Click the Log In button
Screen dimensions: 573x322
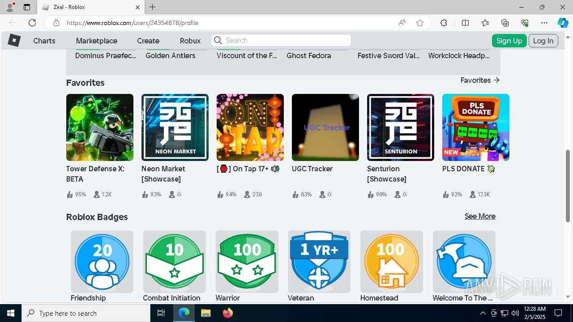coord(543,41)
